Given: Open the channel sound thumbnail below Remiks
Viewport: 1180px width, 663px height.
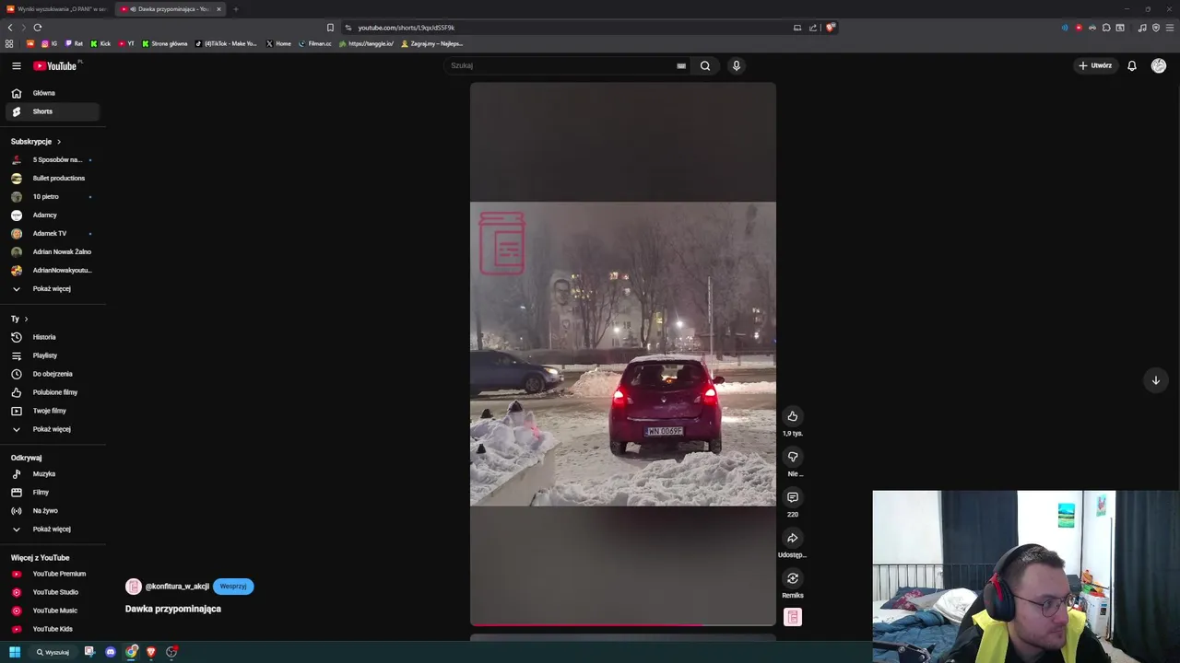Looking at the screenshot, I should tap(793, 617).
